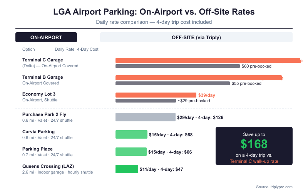Click the Parking Place green bar
This screenshot has height=192, width=308.
click(131, 152)
